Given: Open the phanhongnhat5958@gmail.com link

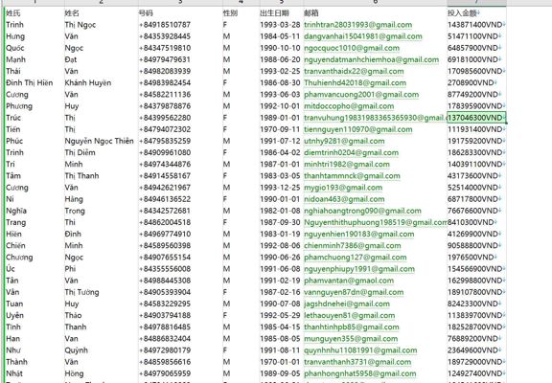Looking at the screenshot, I should [360, 373].
